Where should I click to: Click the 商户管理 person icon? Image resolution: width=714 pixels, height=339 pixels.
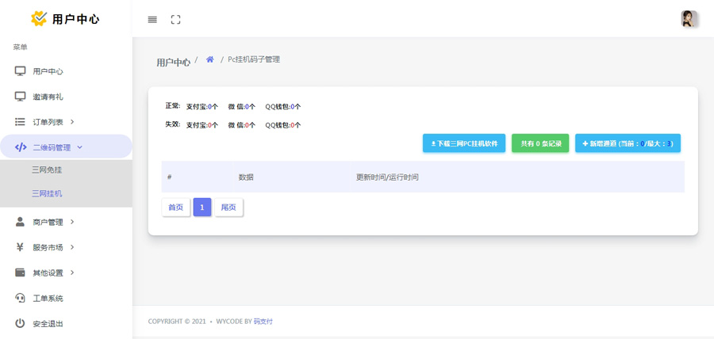click(21, 222)
